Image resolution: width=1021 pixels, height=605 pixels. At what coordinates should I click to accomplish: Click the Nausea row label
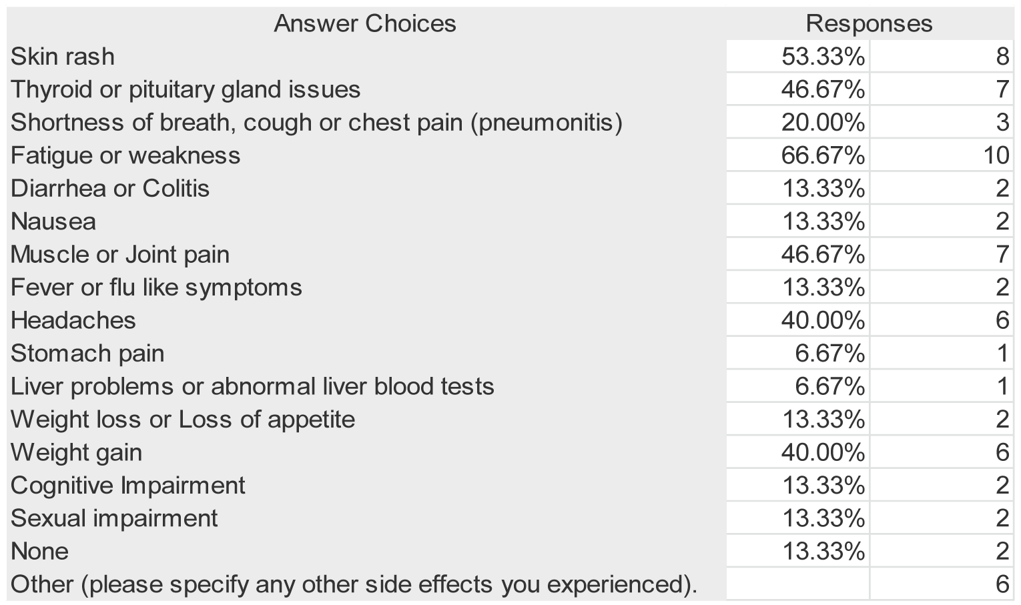tap(53, 221)
